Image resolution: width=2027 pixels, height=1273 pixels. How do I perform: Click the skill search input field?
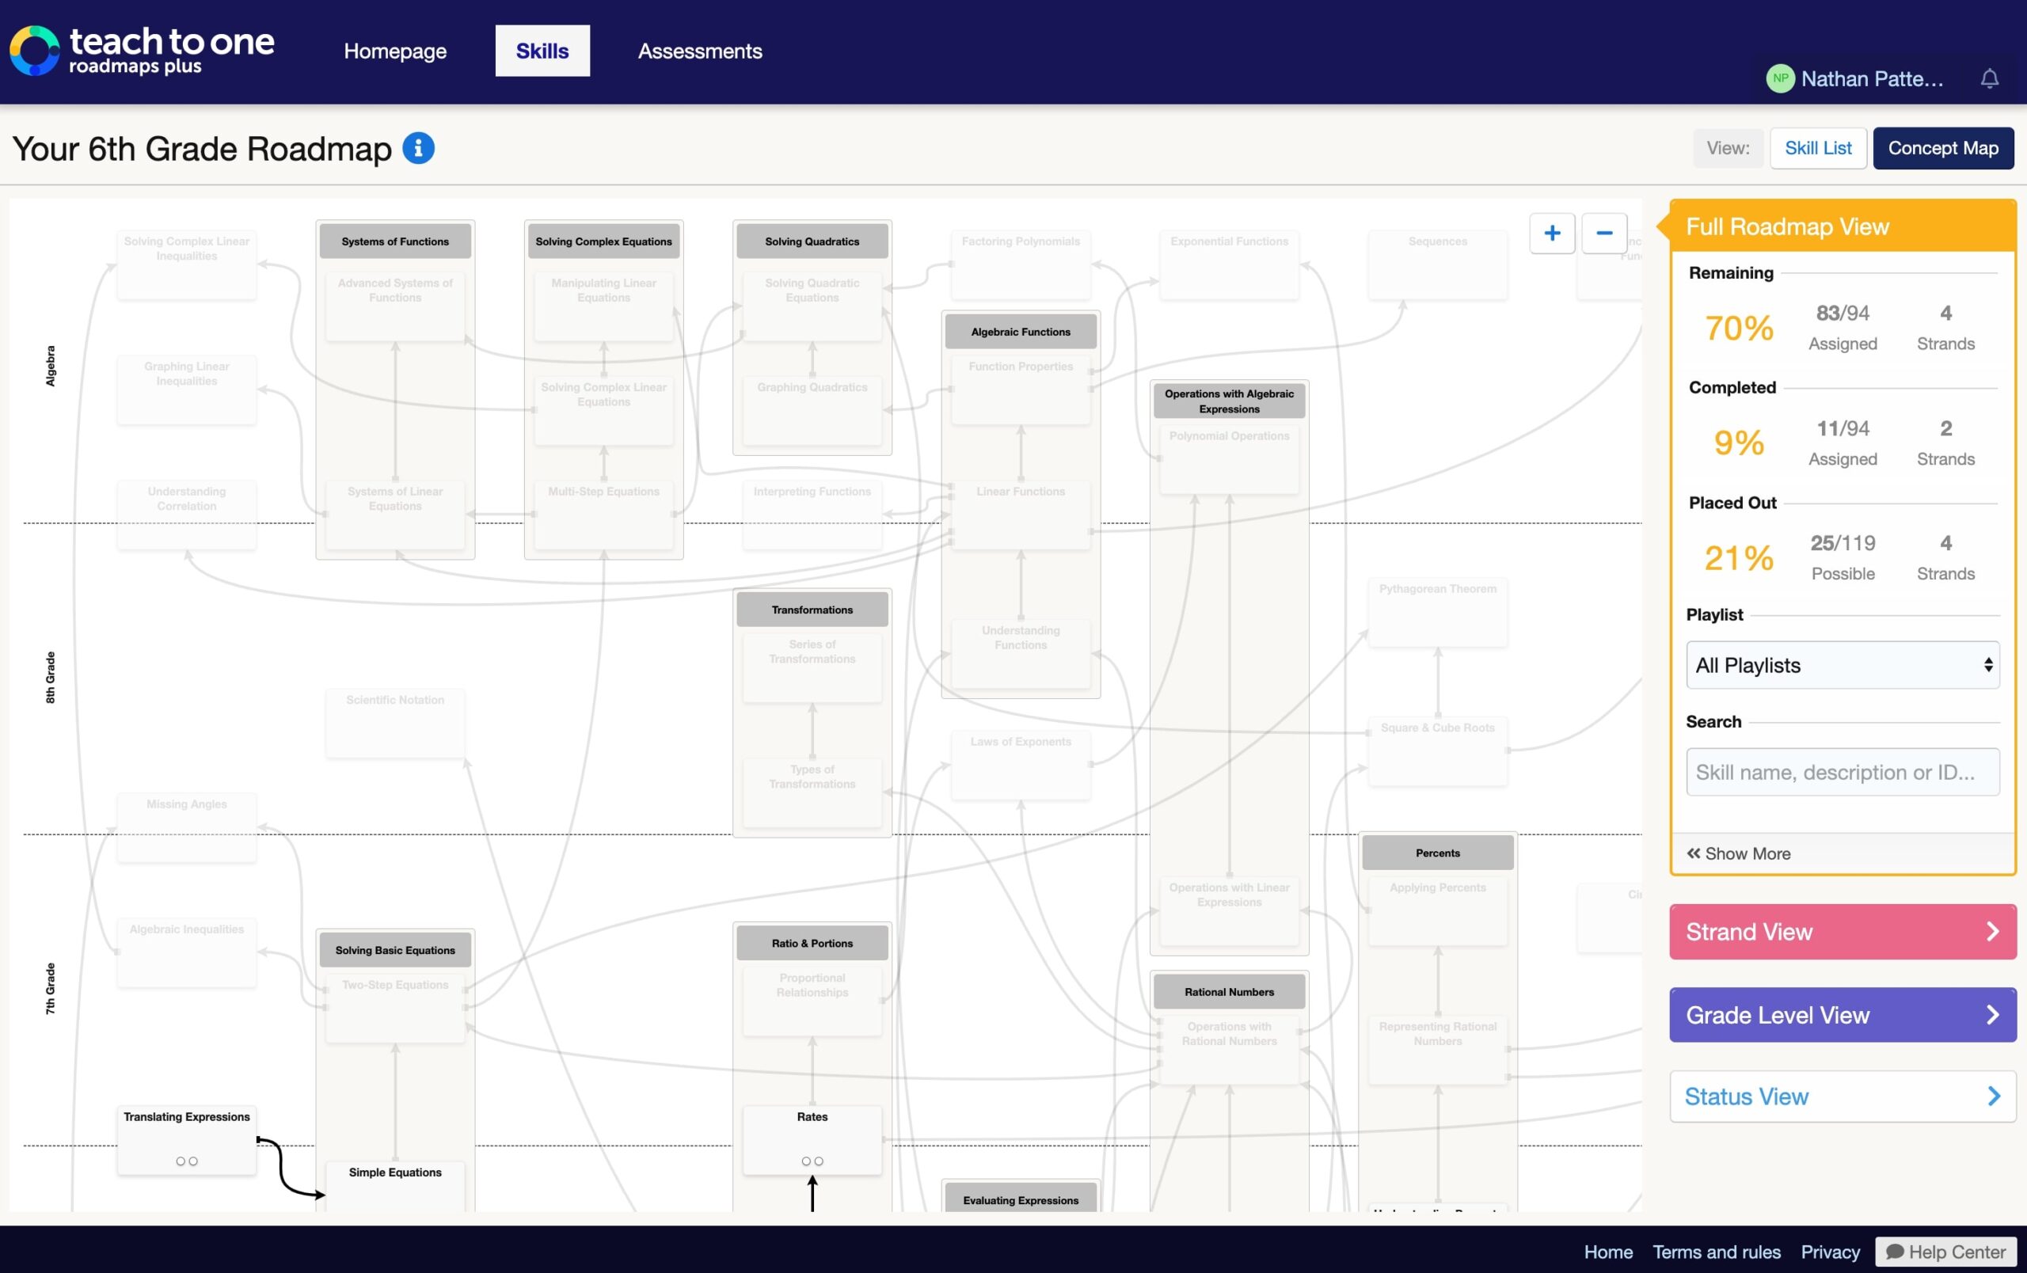coord(1841,772)
